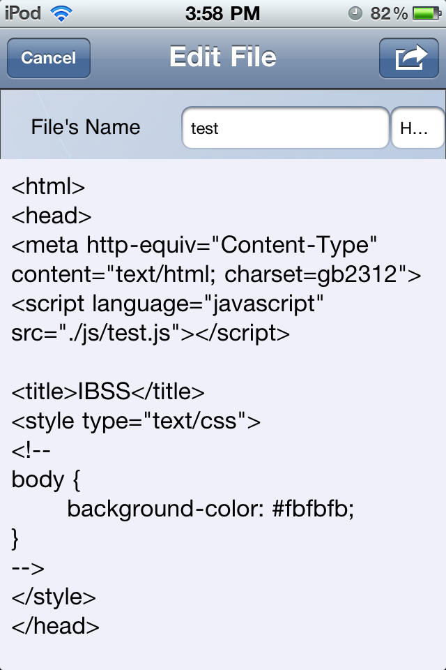Tap the Edit File title
This screenshot has width=446, height=670.
tap(223, 57)
